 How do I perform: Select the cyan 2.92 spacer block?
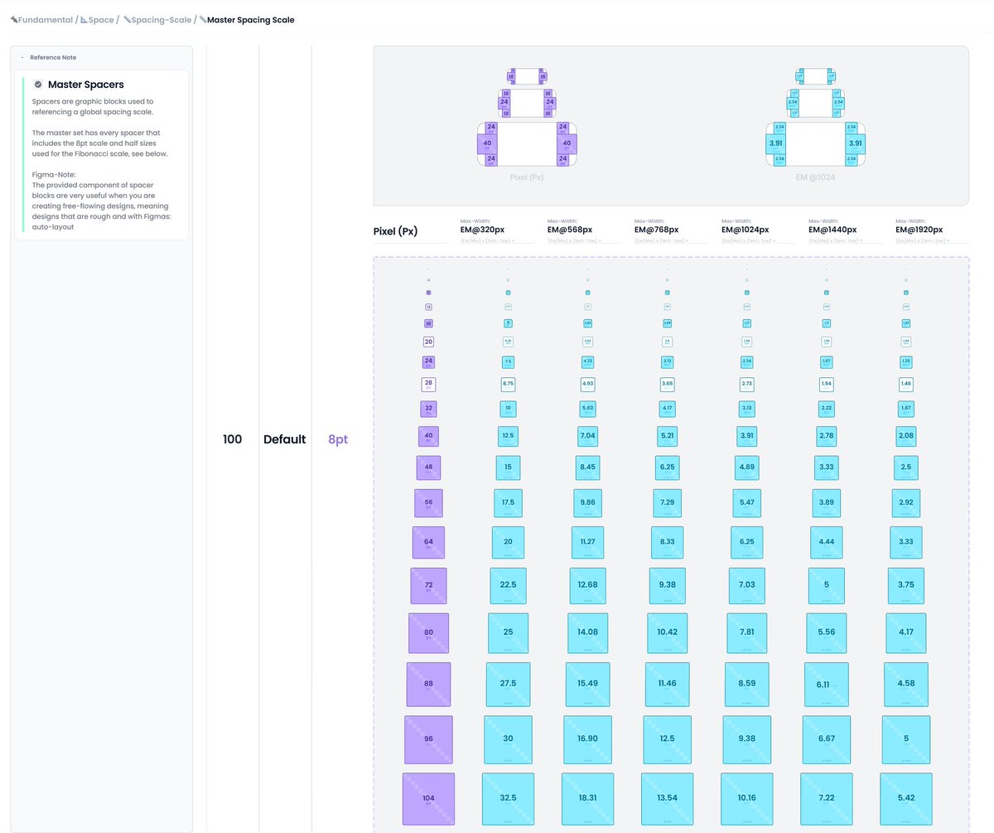pyautogui.click(x=905, y=503)
